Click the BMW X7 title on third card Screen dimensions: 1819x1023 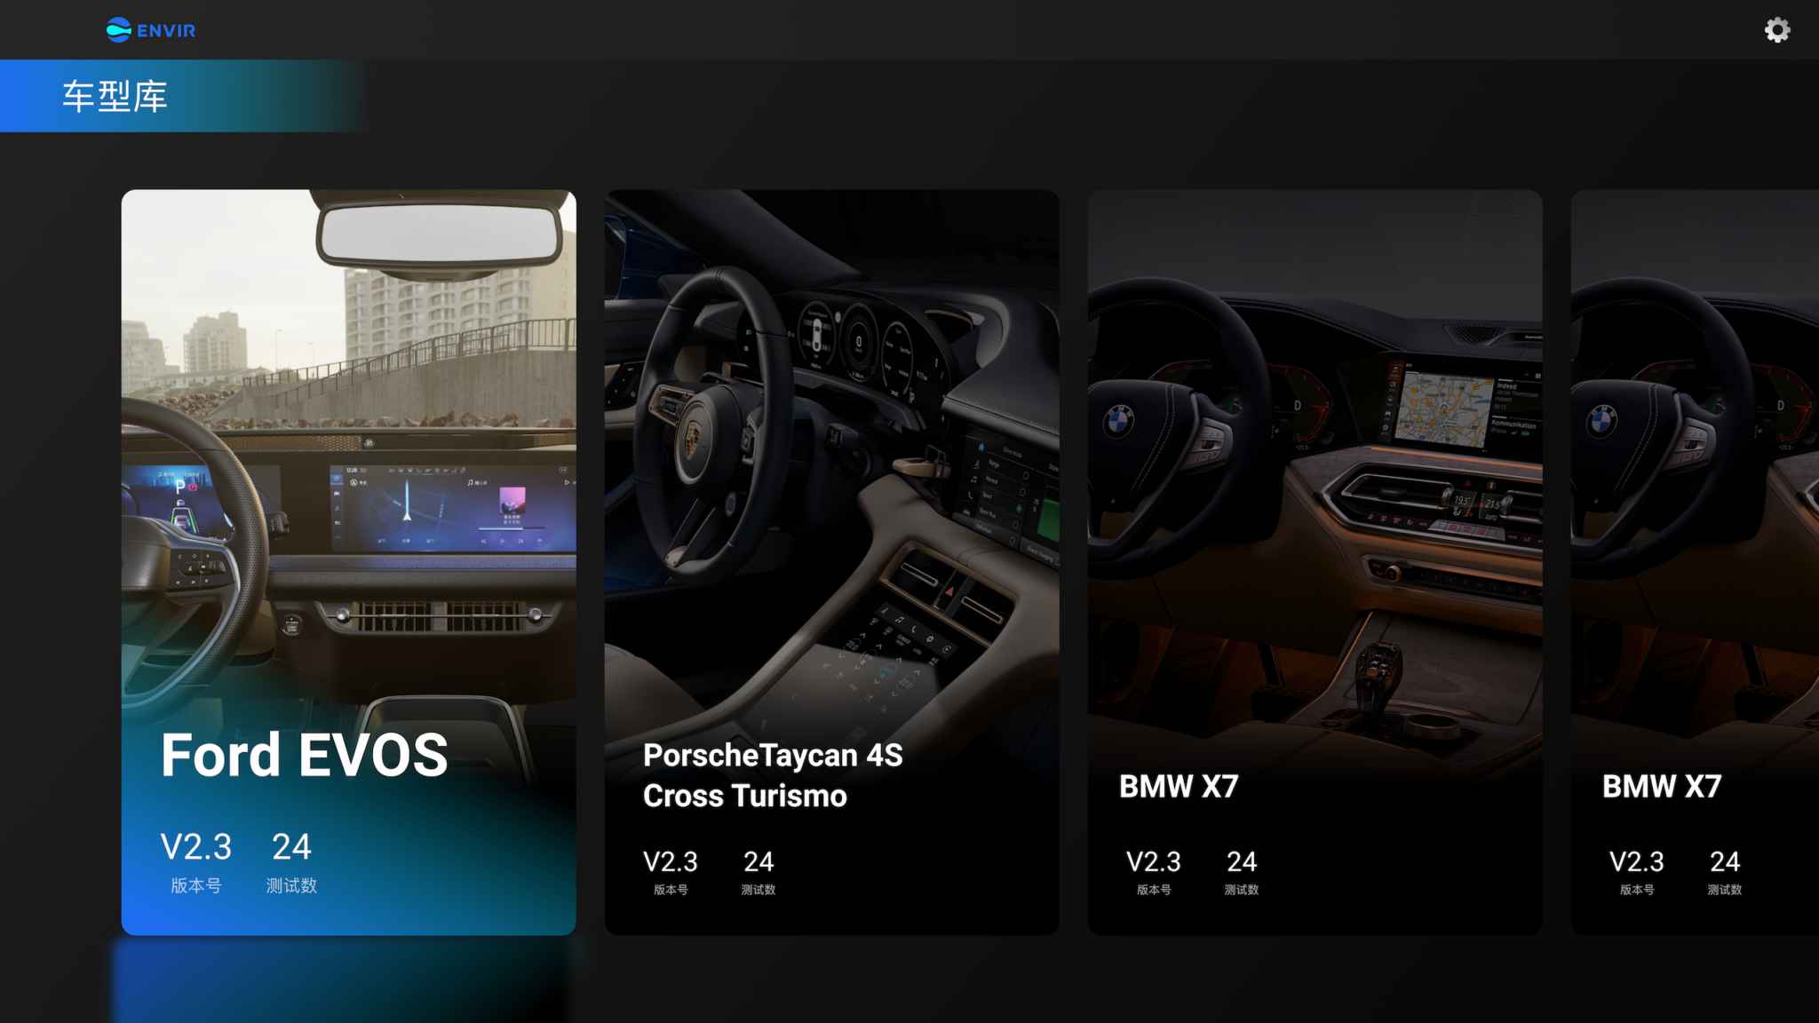click(x=1178, y=786)
